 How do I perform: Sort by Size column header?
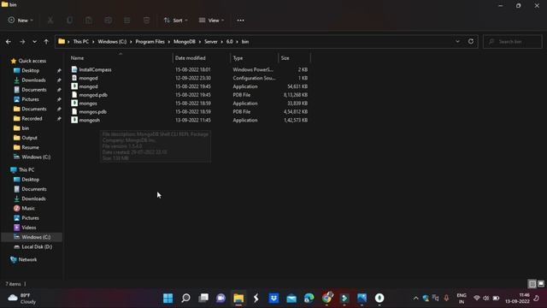(x=285, y=58)
